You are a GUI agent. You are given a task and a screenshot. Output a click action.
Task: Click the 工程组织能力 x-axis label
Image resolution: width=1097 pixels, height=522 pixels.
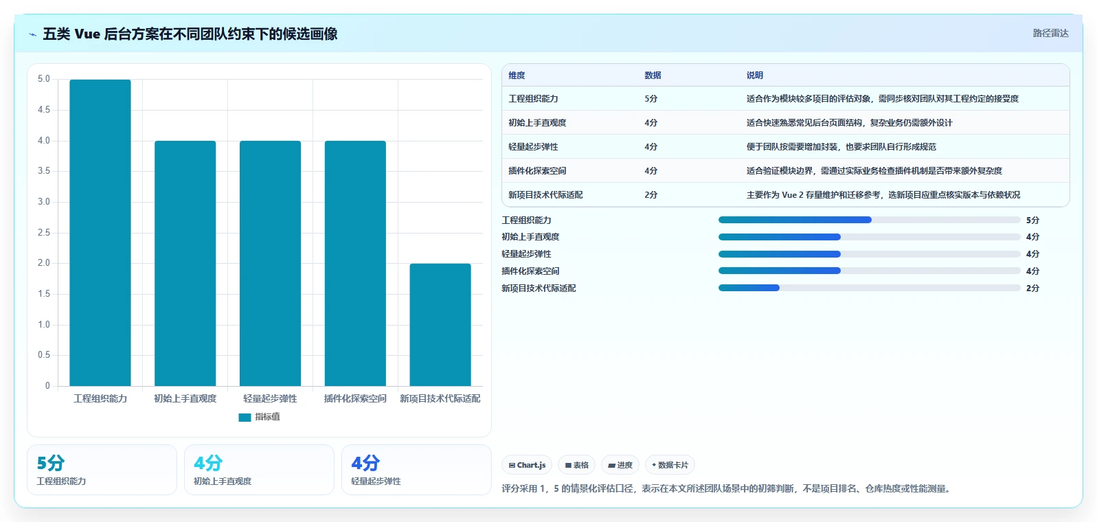[x=100, y=398]
